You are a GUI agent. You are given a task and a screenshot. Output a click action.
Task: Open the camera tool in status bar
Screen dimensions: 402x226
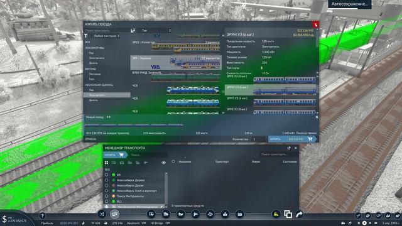[x=343, y=223]
